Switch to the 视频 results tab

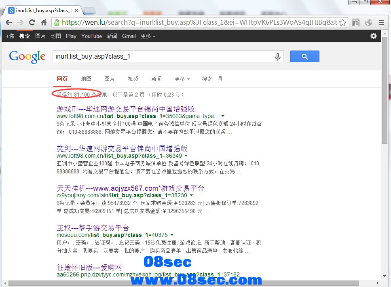(x=133, y=79)
